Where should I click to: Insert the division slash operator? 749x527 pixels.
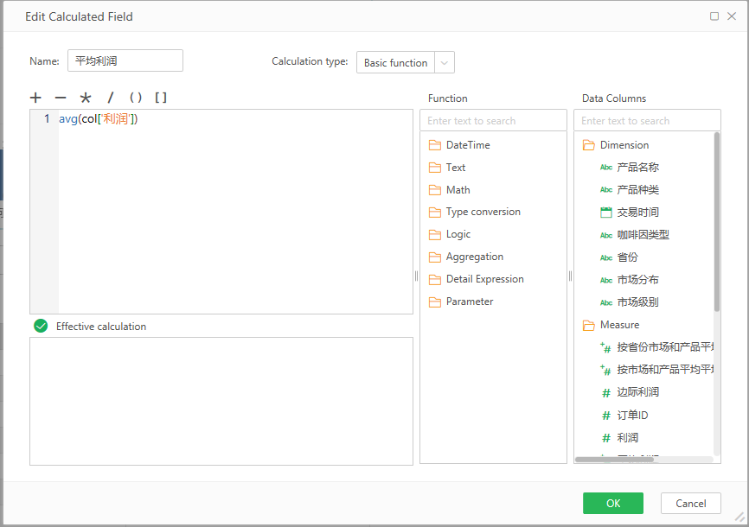[110, 98]
